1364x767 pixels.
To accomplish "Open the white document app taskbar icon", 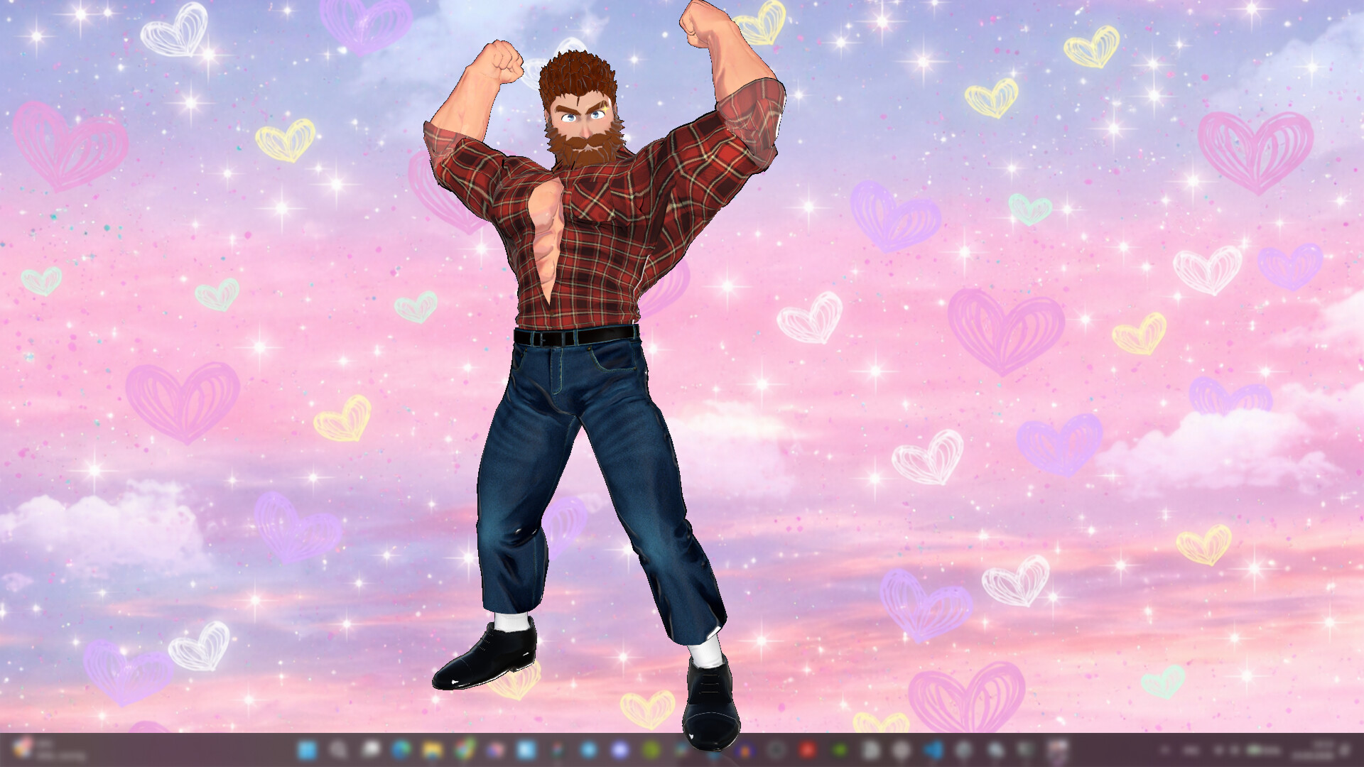I will [x=871, y=749].
